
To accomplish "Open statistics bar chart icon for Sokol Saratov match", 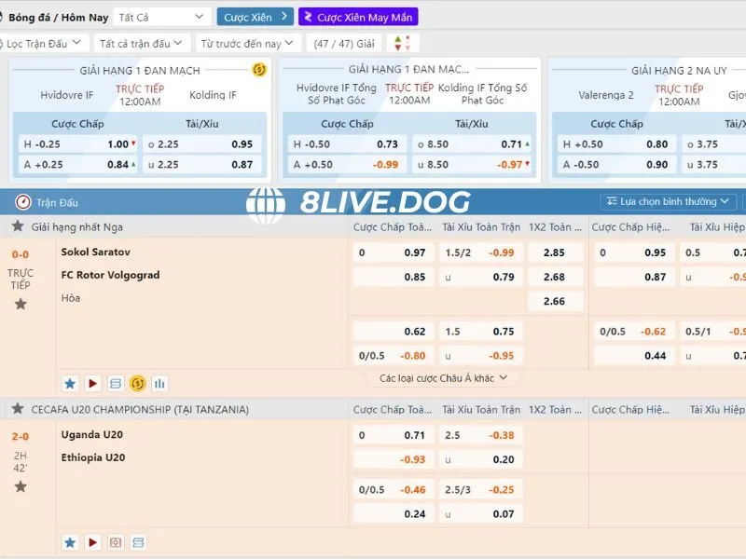I will [x=159, y=383].
